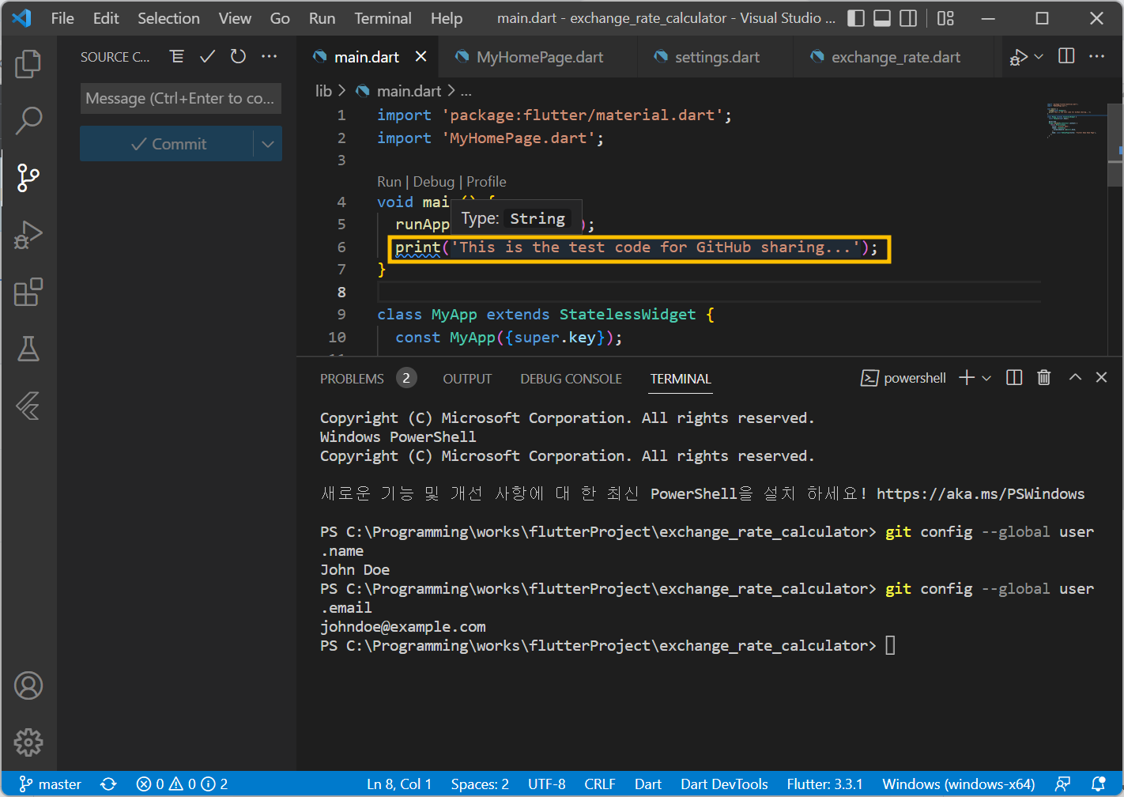Click the VS Code logo icon
Viewport: 1124px width, 797px height.
coord(22,17)
